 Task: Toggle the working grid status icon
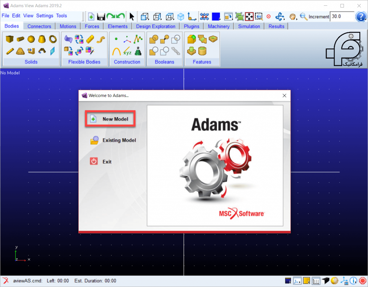coord(316,281)
